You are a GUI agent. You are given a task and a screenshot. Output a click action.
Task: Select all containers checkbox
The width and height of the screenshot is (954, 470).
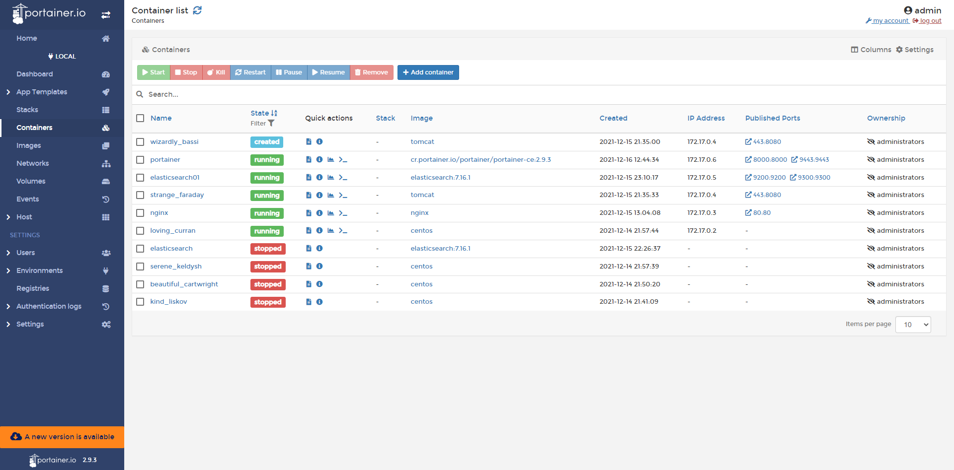click(x=140, y=118)
